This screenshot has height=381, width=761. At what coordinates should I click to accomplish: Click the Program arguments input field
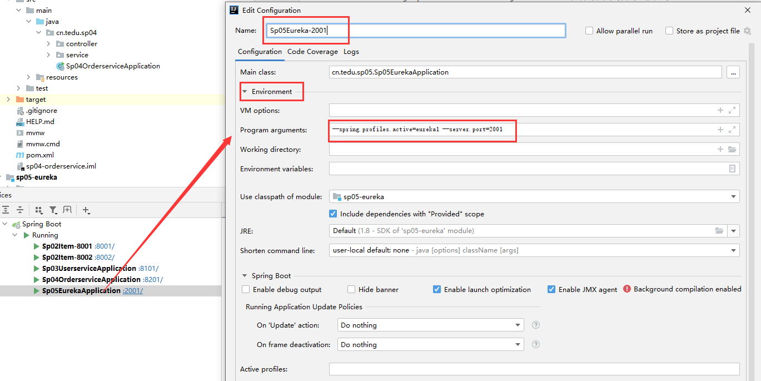point(534,130)
